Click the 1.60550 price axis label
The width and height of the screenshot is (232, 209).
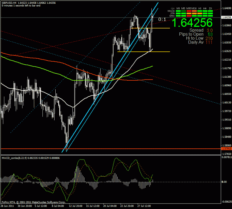(227, 94)
